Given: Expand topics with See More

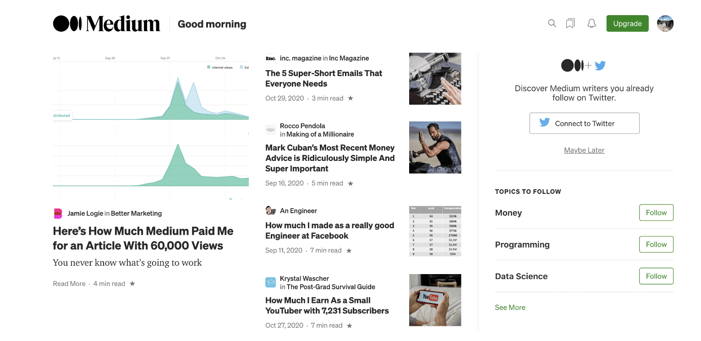Looking at the screenshot, I should point(510,308).
